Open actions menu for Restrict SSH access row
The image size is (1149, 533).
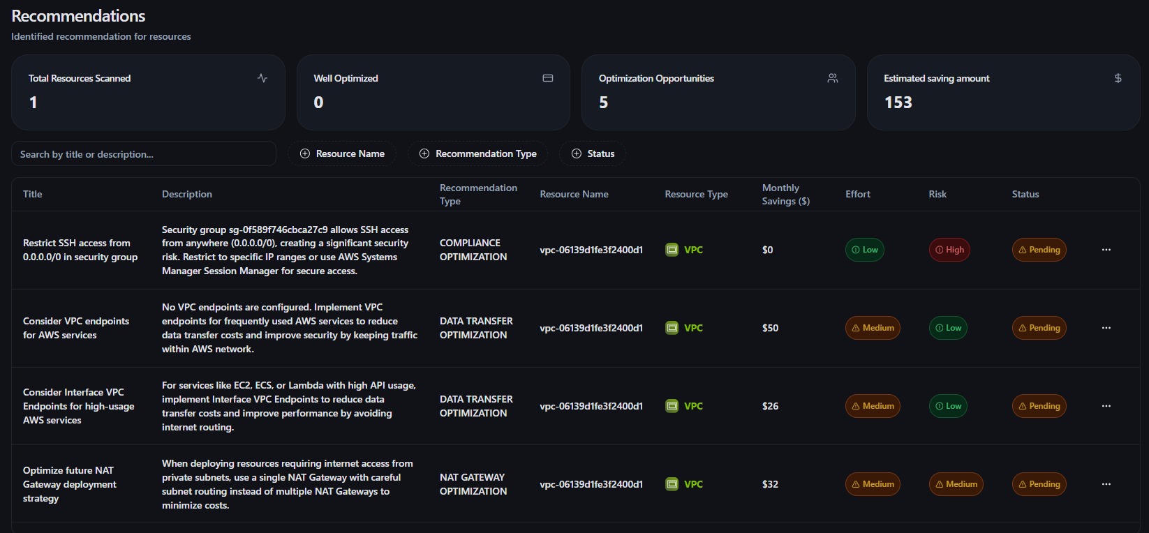[1106, 250]
